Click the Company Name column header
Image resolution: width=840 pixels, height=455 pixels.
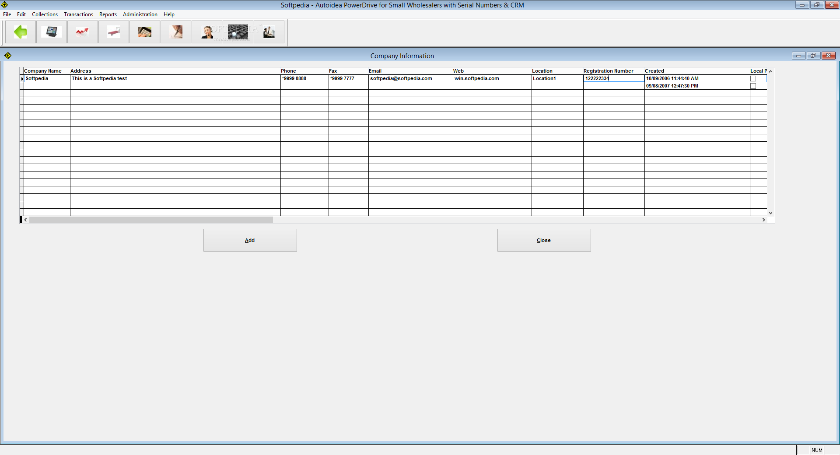coord(47,71)
